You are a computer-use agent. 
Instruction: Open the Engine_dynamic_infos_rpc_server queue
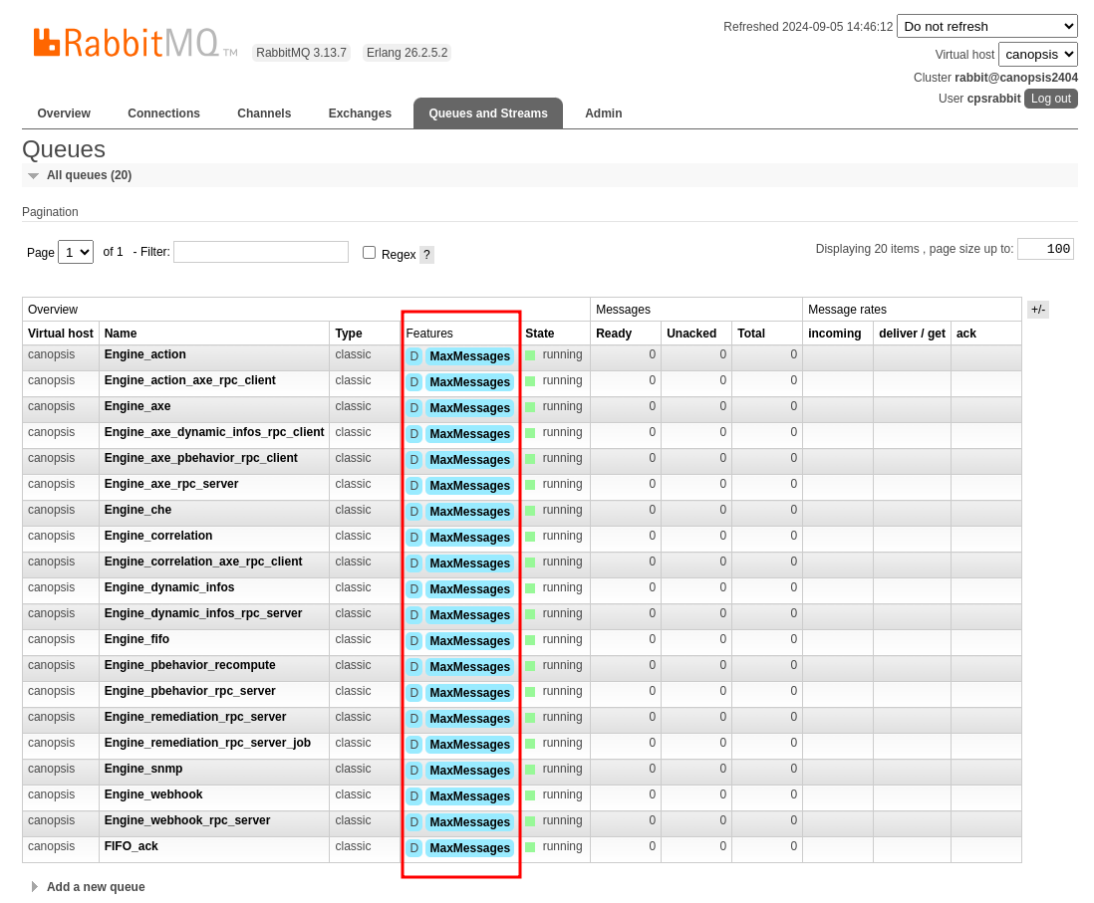pyautogui.click(x=203, y=613)
